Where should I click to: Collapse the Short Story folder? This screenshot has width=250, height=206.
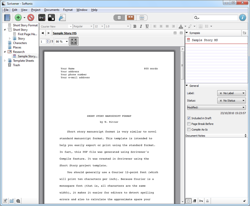click(x=5, y=30)
